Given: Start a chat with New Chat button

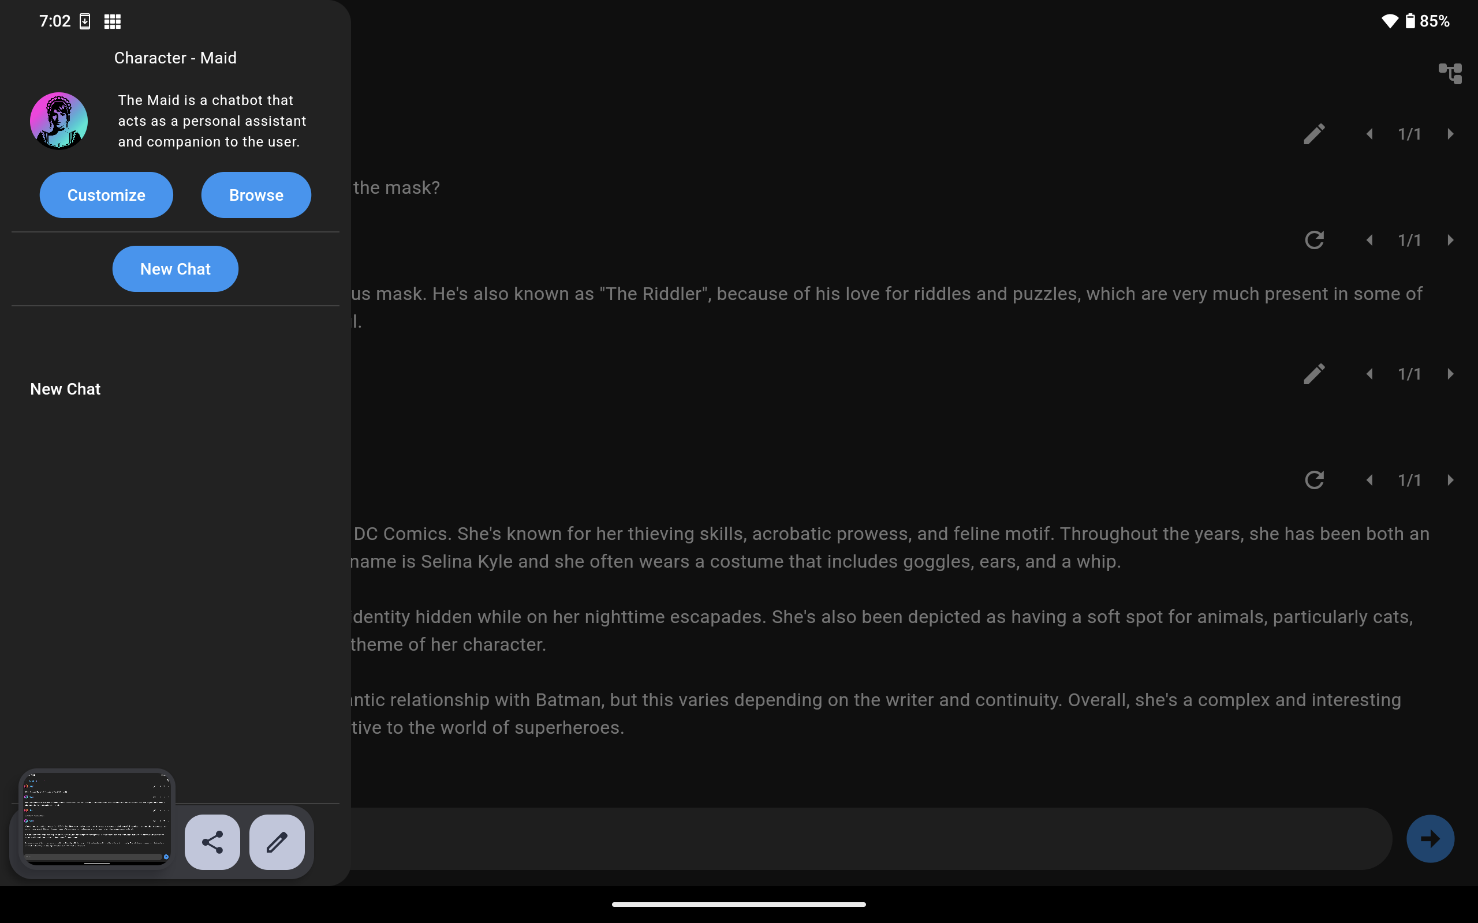Looking at the screenshot, I should 176,269.
